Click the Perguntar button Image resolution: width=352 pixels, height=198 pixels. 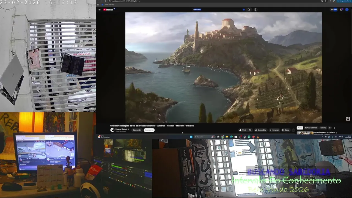click(274, 130)
